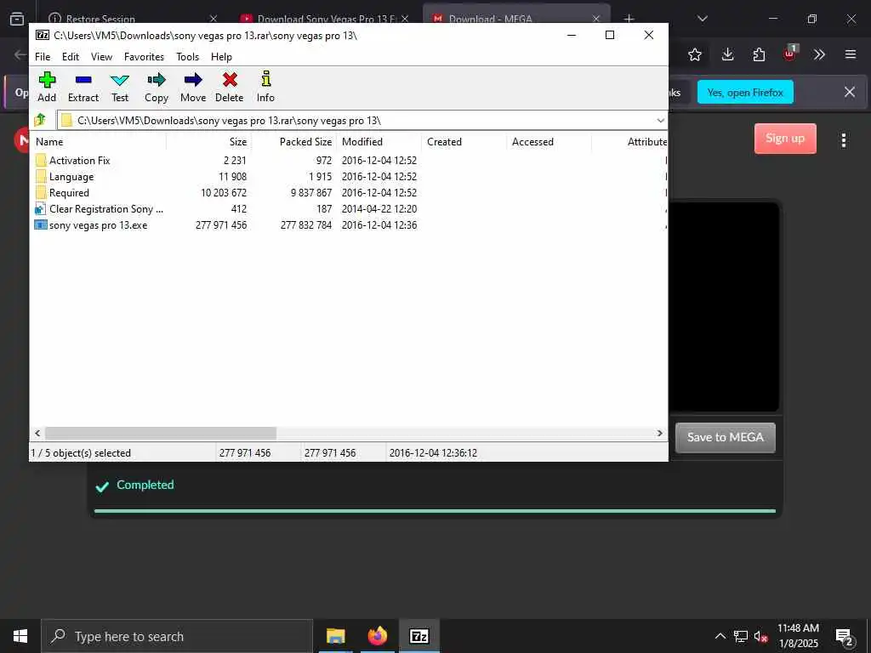Click the Completed status text
Viewport: 871px width, 653px height.
pyautogui.click(x=145, y=485)
